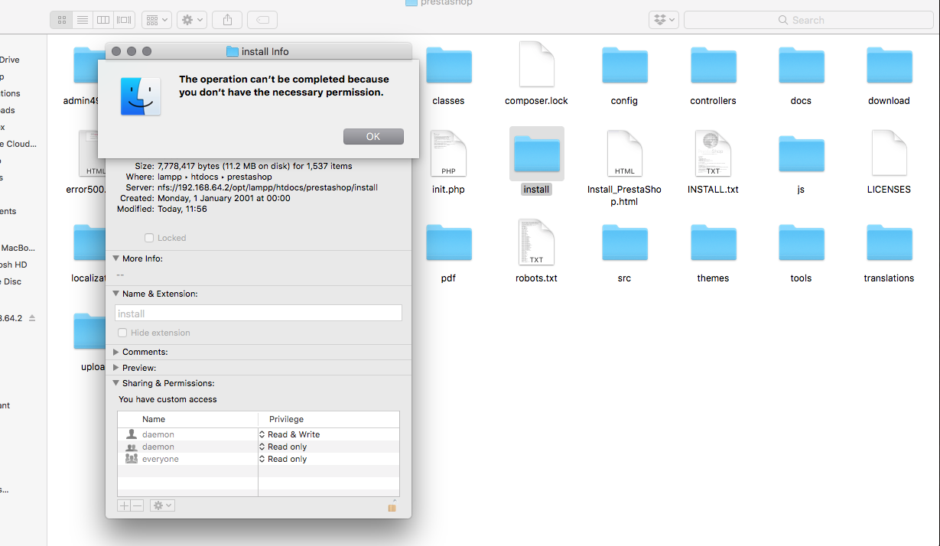Toggle the Hide extension checkbox
The image size is (940, 546).
122,333
